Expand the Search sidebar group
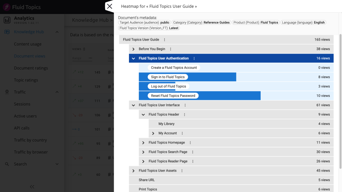This screenshot has height=192, width=342. click(57, 164)
